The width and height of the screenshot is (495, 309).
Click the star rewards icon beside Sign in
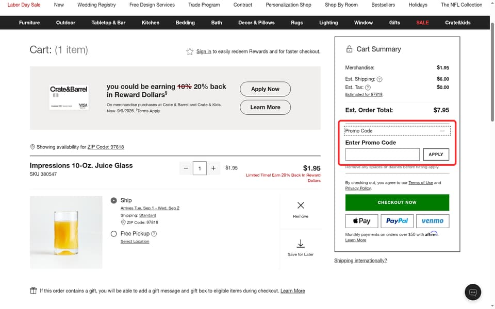click(x=189, y=51)
